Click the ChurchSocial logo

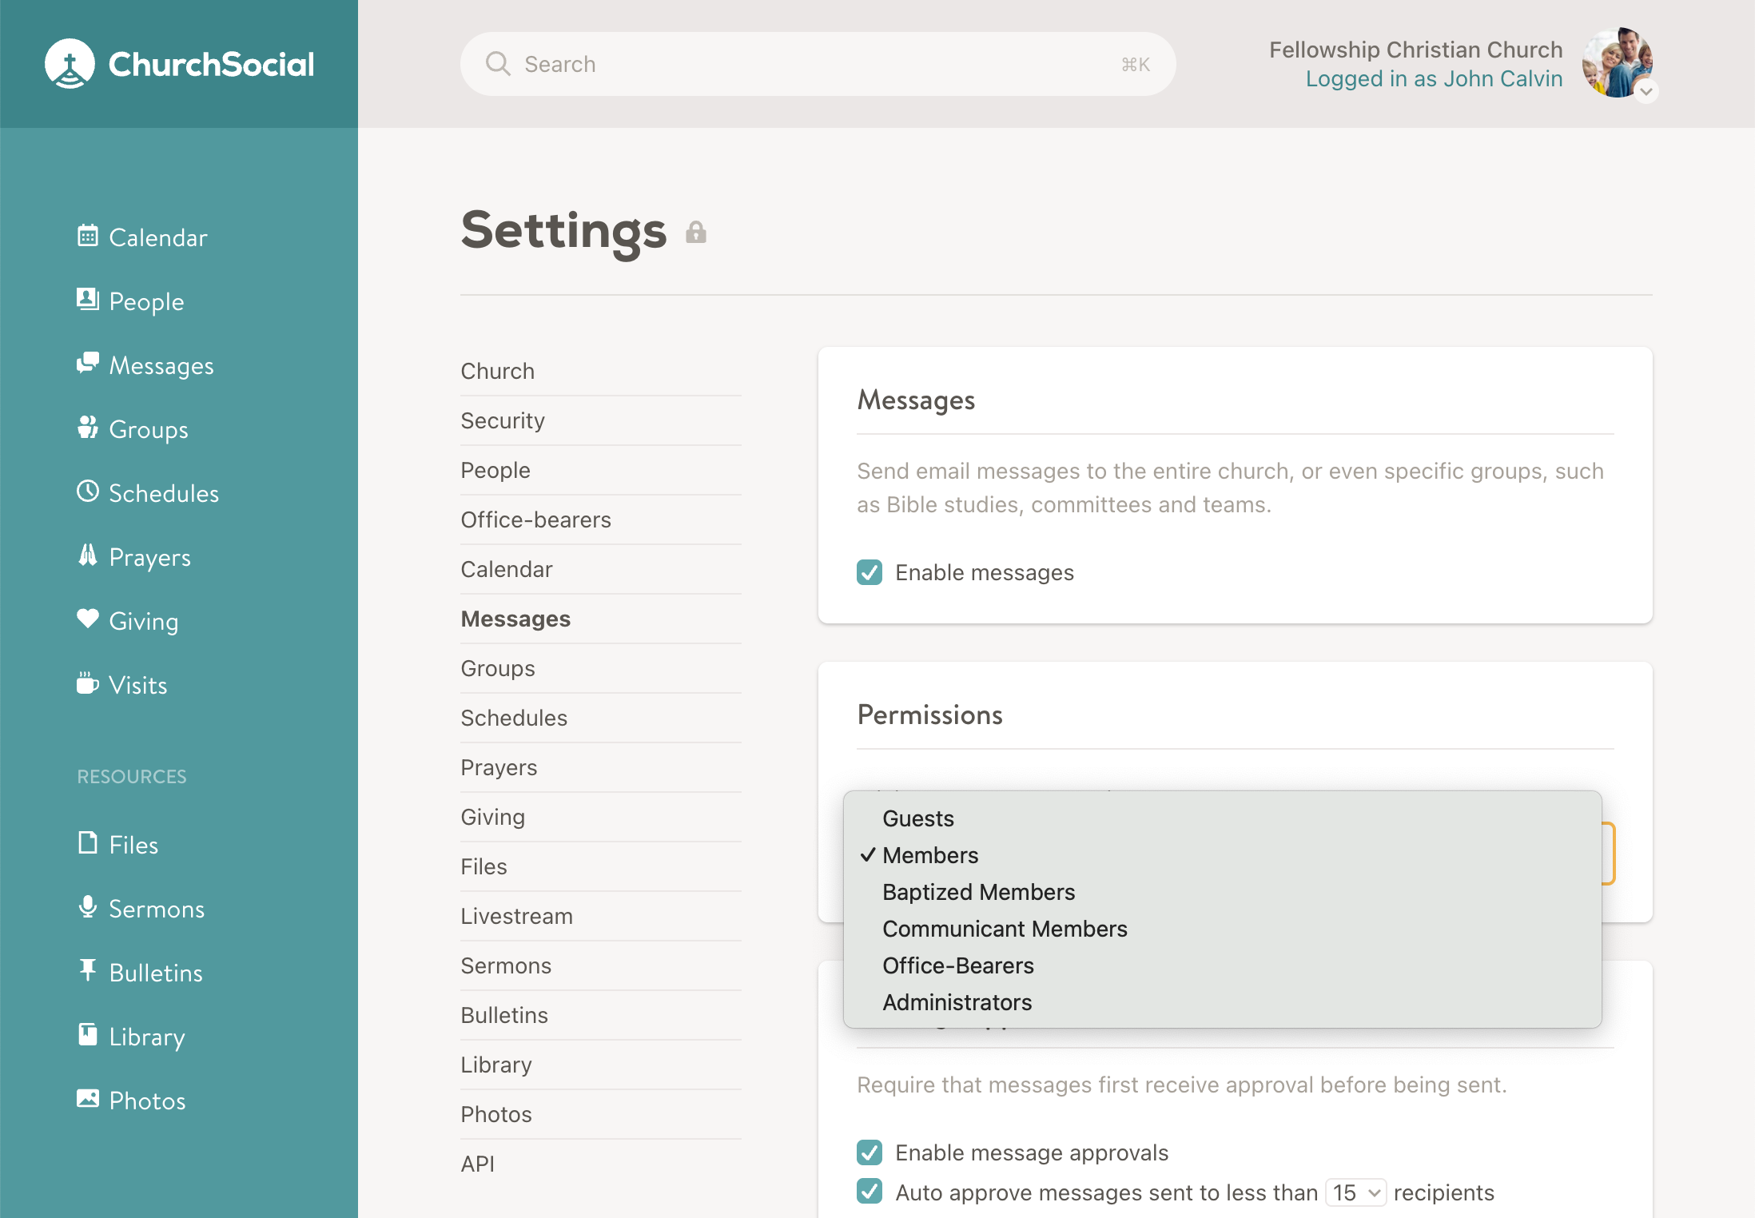tap(179, 64)
